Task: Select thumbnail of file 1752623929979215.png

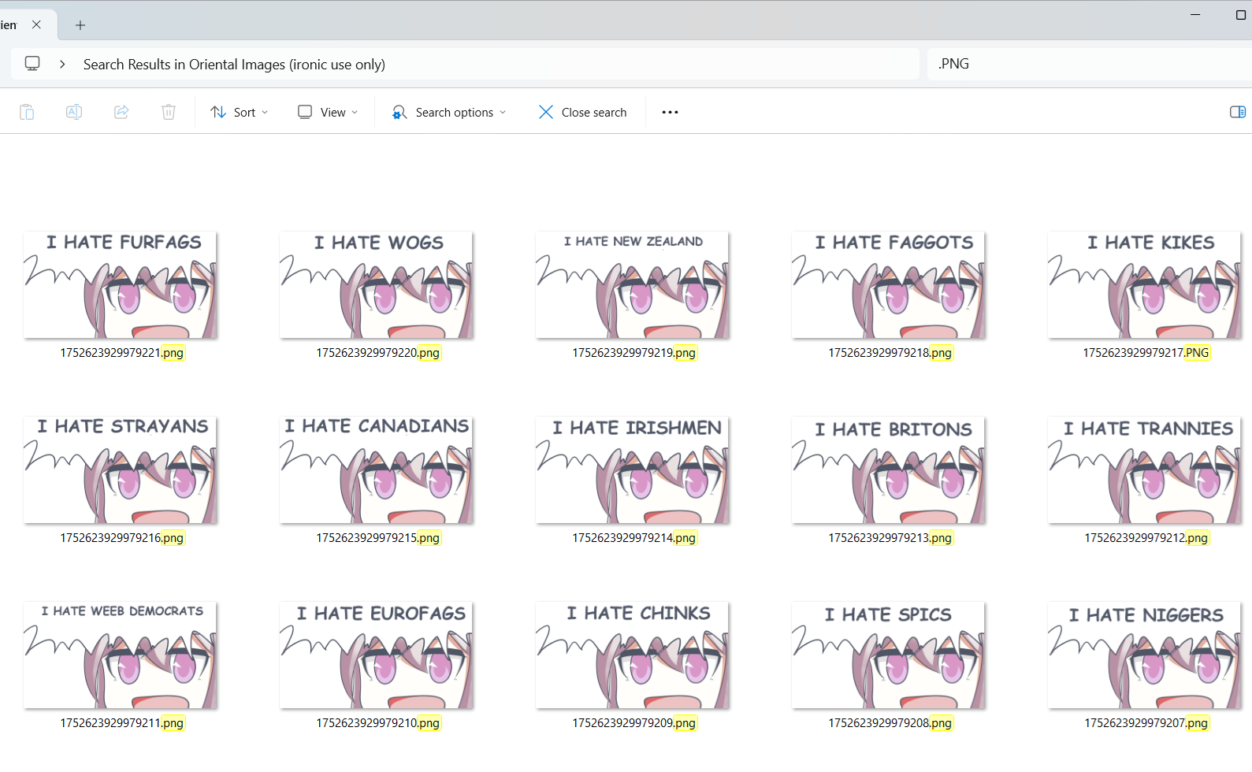Action: coord(377,470)
